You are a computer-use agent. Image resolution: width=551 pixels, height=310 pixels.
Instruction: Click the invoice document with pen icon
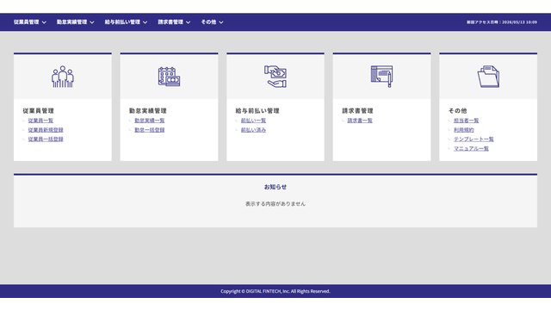(x=381, y=77)
